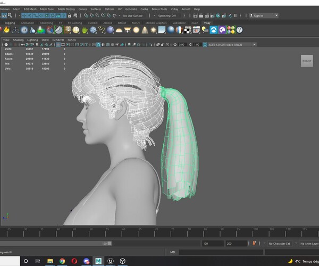
Task: Open the viewport Renderer menu
Action: point(58,40)
